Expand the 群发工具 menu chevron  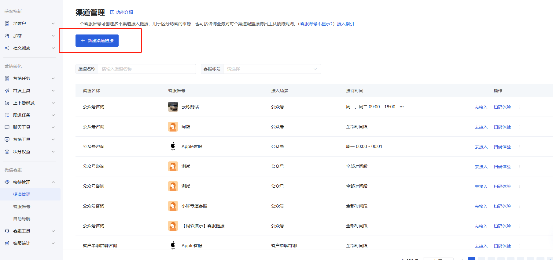(53, 91)
